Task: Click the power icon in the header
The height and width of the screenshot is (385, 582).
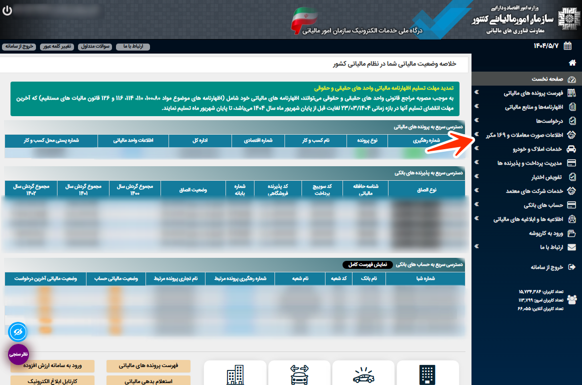Action: 7,11
